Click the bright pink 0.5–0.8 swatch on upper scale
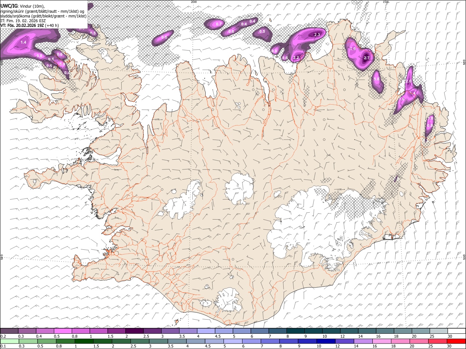This screenshot has width=466, height=349. [63, 331]
